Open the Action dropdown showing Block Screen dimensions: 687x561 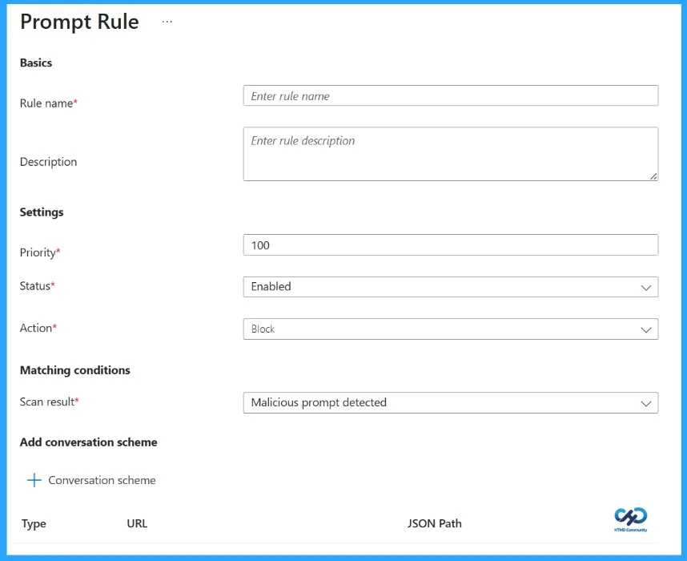tap(448, 329)
